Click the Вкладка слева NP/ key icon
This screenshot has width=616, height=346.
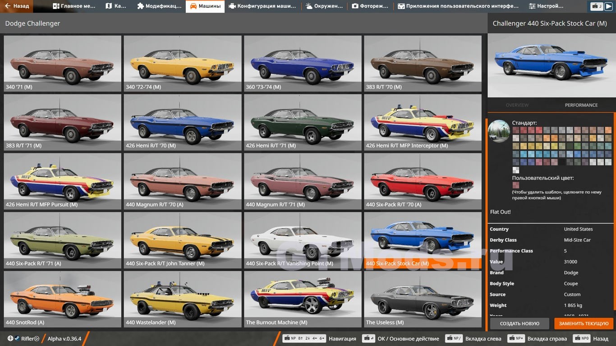[453, 339]
